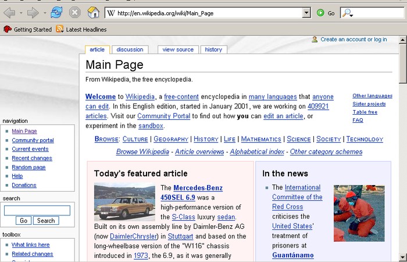This screenshot has height=262, width=407.
Task: Go forward with the Forward arrow
Action: point(33,13)
